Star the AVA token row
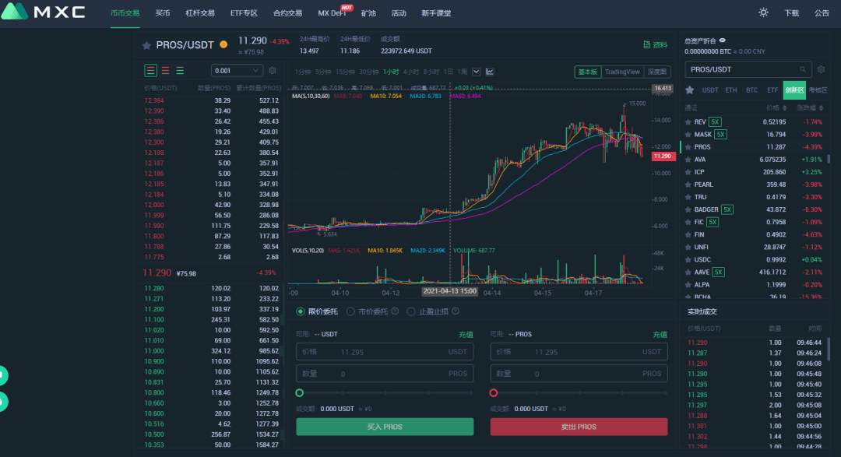 click(688, 160)
